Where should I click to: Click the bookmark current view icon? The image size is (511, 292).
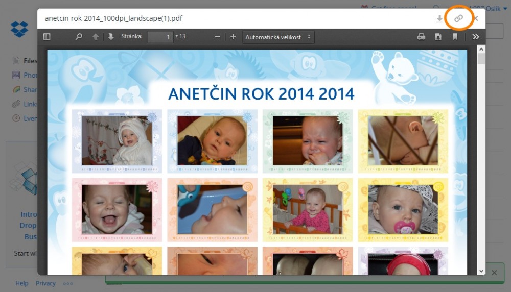[455, 37]
